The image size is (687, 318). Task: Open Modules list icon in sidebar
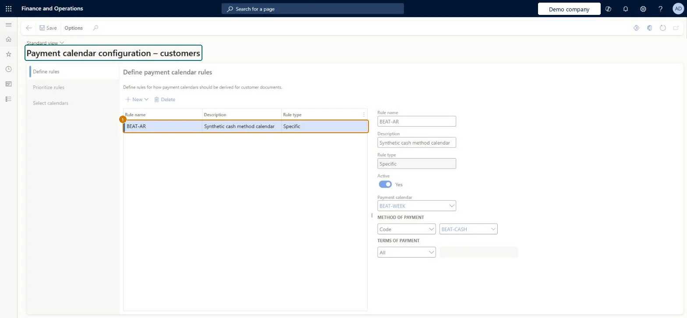8,99
